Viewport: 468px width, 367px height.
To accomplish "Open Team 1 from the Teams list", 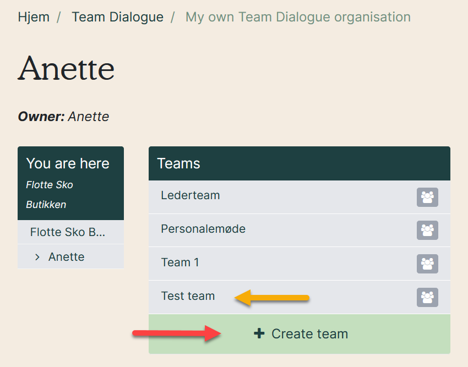I will pos(180,263).
